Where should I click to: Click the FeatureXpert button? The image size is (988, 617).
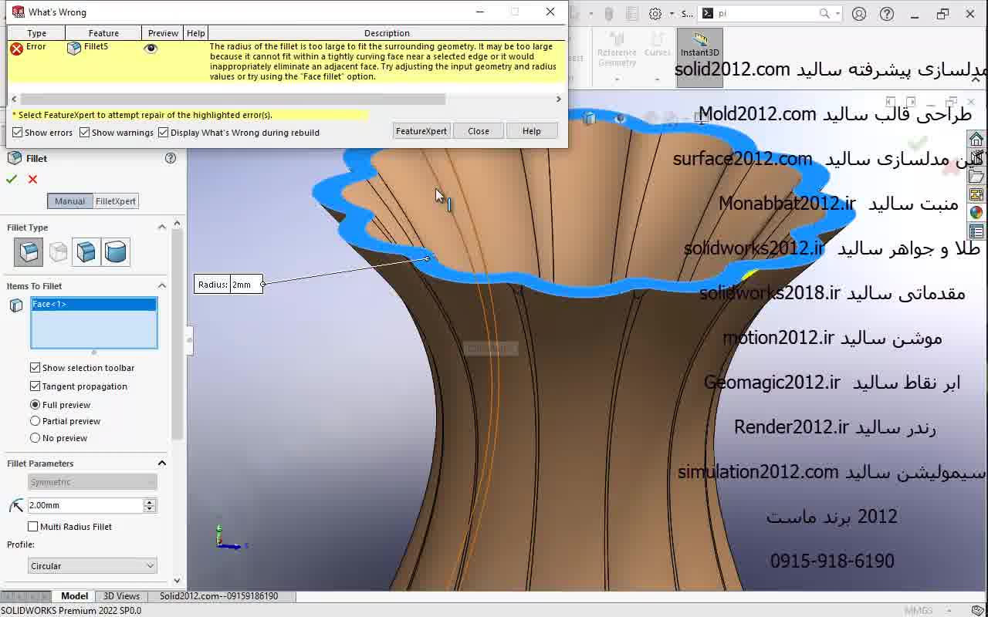coord(421,131)
